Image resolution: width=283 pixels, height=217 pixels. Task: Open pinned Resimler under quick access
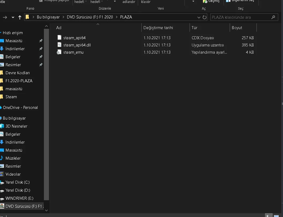(x=13, y=65)
